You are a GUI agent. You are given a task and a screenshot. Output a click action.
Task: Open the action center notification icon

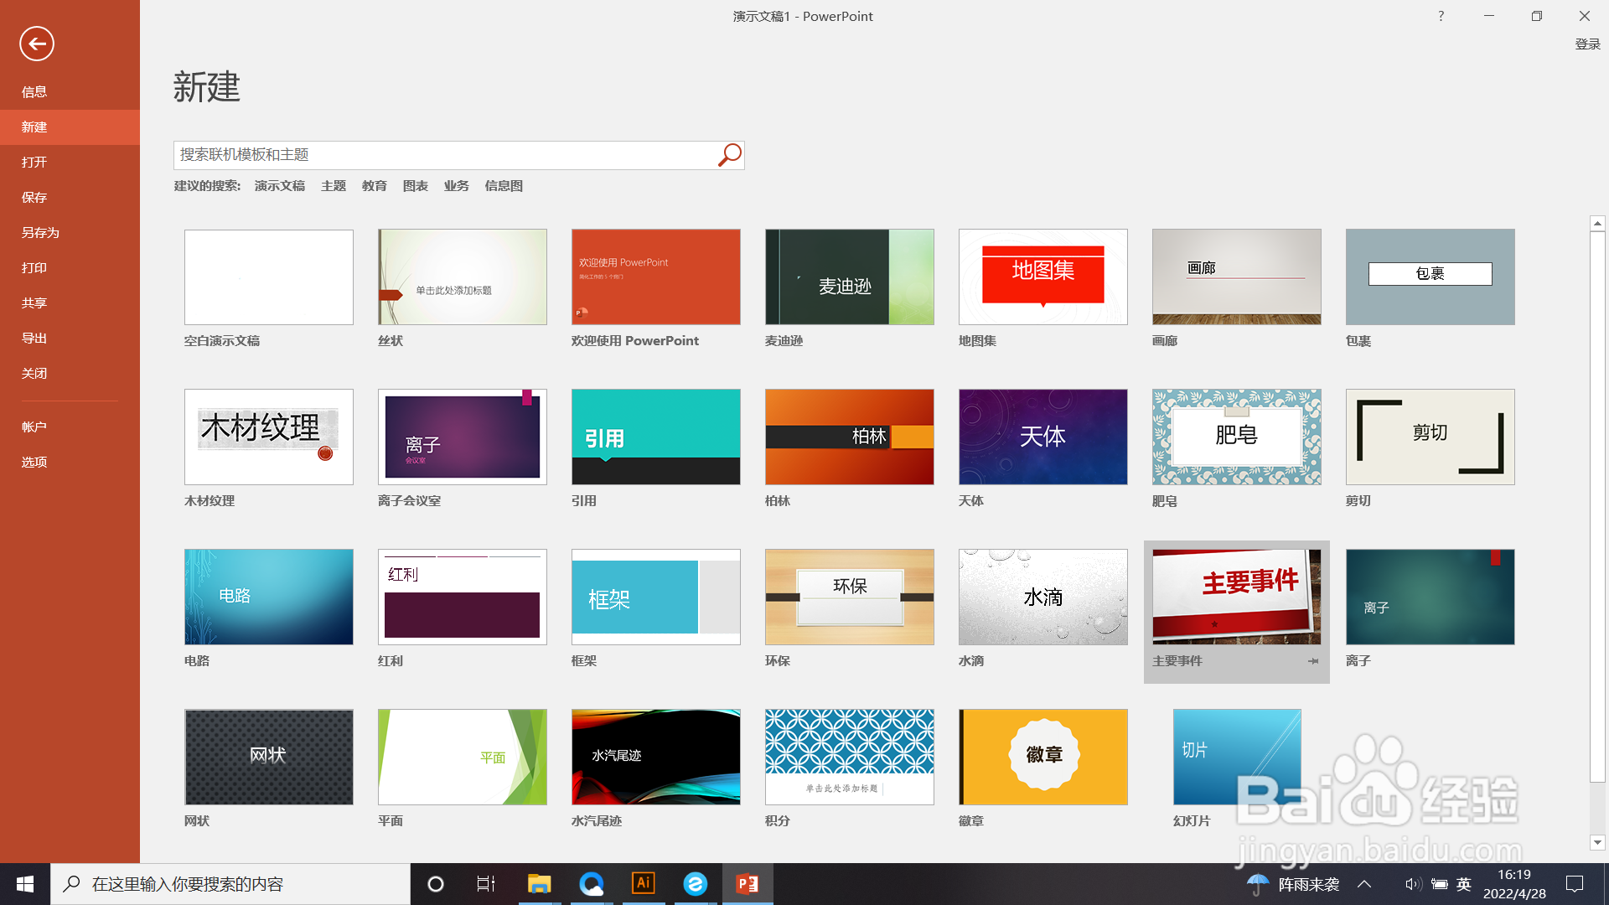(1575, 884)
